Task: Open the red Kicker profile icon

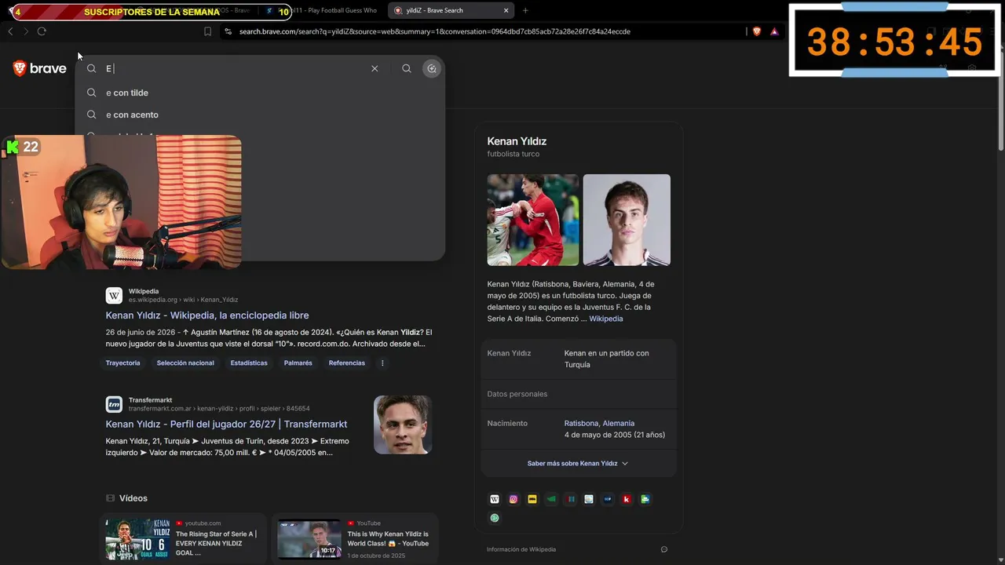Action: pyautogui.click(x=627, y=499)
